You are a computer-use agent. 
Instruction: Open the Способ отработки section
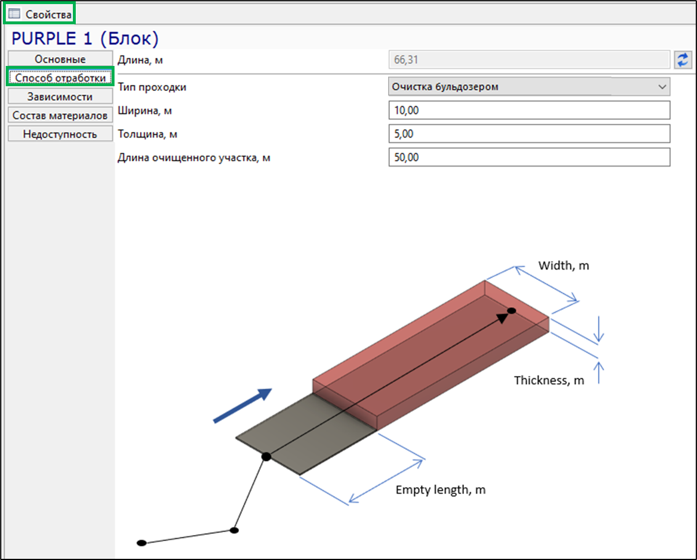tap(60, 78)
